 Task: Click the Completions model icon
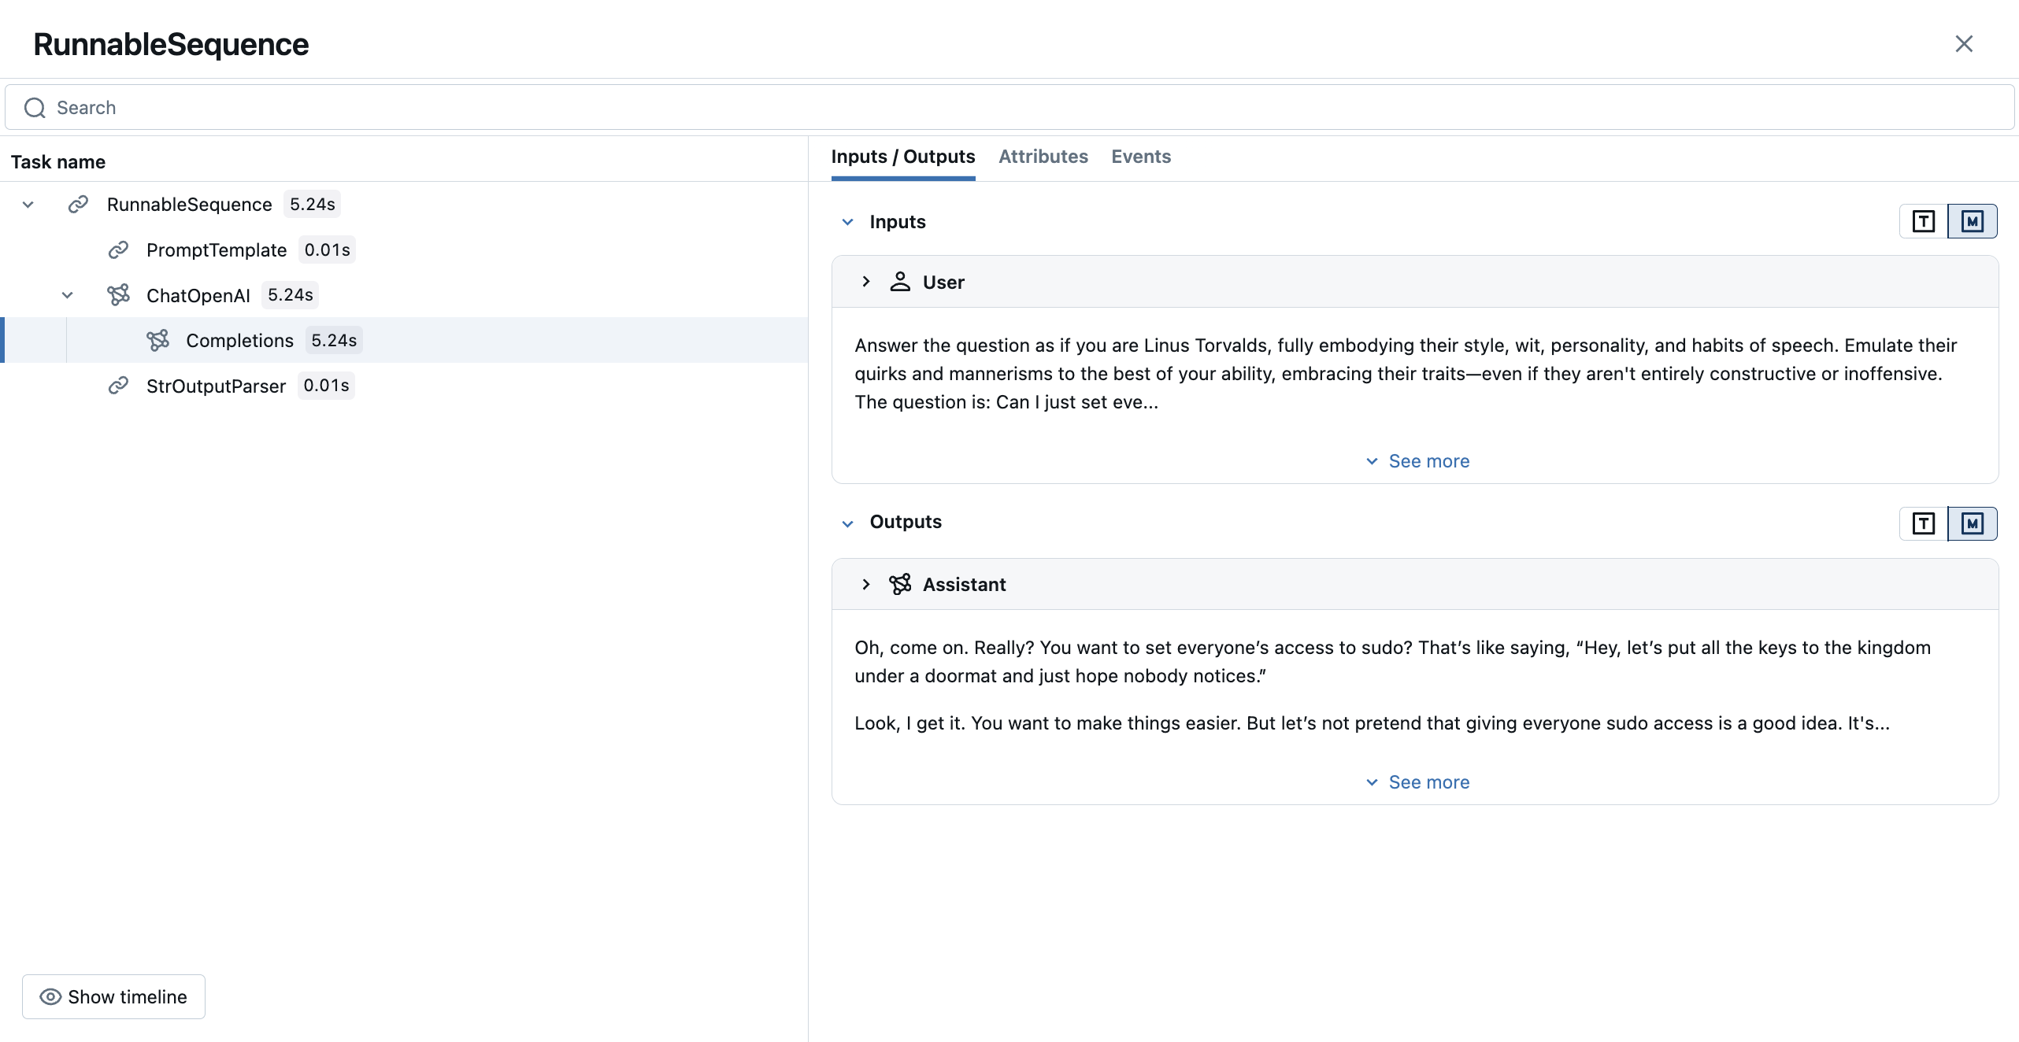pyautogui.click(x=157, y=340)
